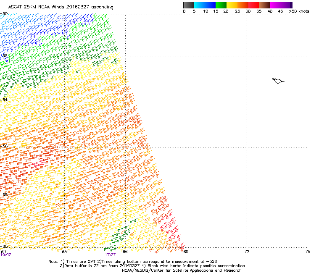Click the 'NOAA/NESDIS/Center for Satellite Applications and Research' credit

point(182,270)
